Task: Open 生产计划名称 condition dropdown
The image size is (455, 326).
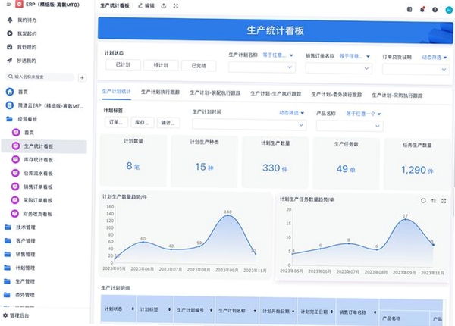Action: pyautogui.click(x=278, y=55)
